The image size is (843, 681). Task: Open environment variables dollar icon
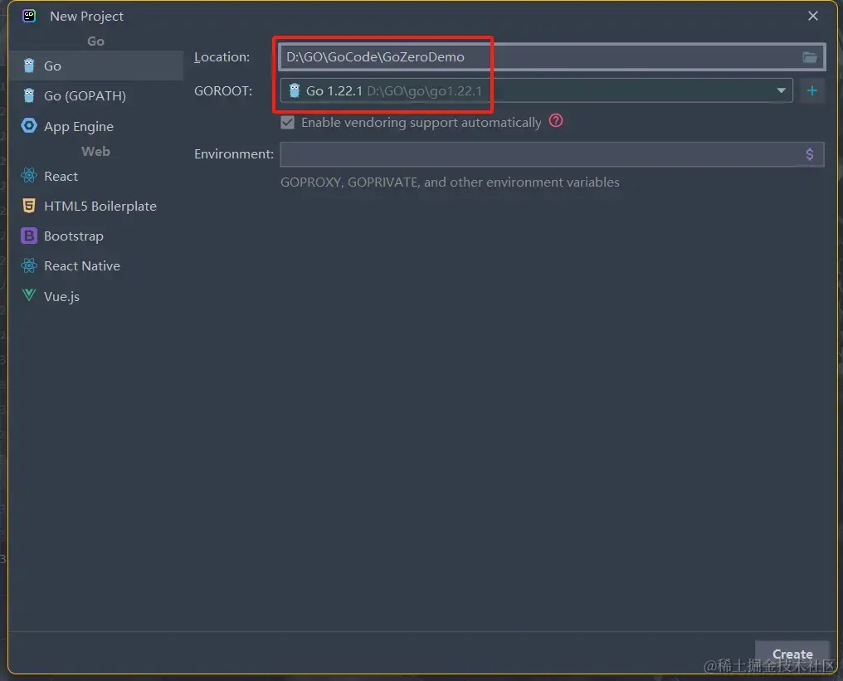tap(810, 154)
